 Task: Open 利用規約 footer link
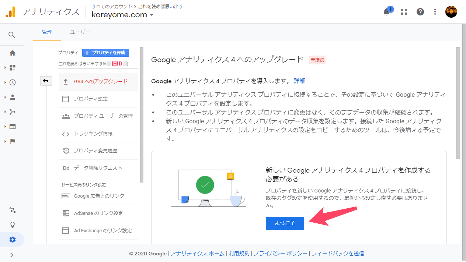click(x=239, y=254)
